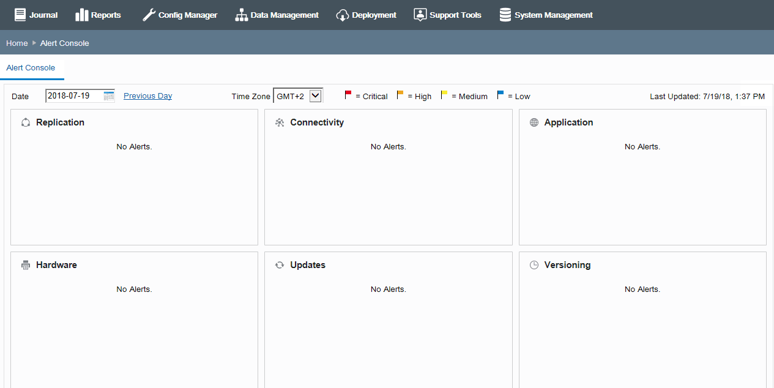The width and height of the screenshot is (774, 388).
Task: Click the Updates refresh icon
Action: (280, 265)
